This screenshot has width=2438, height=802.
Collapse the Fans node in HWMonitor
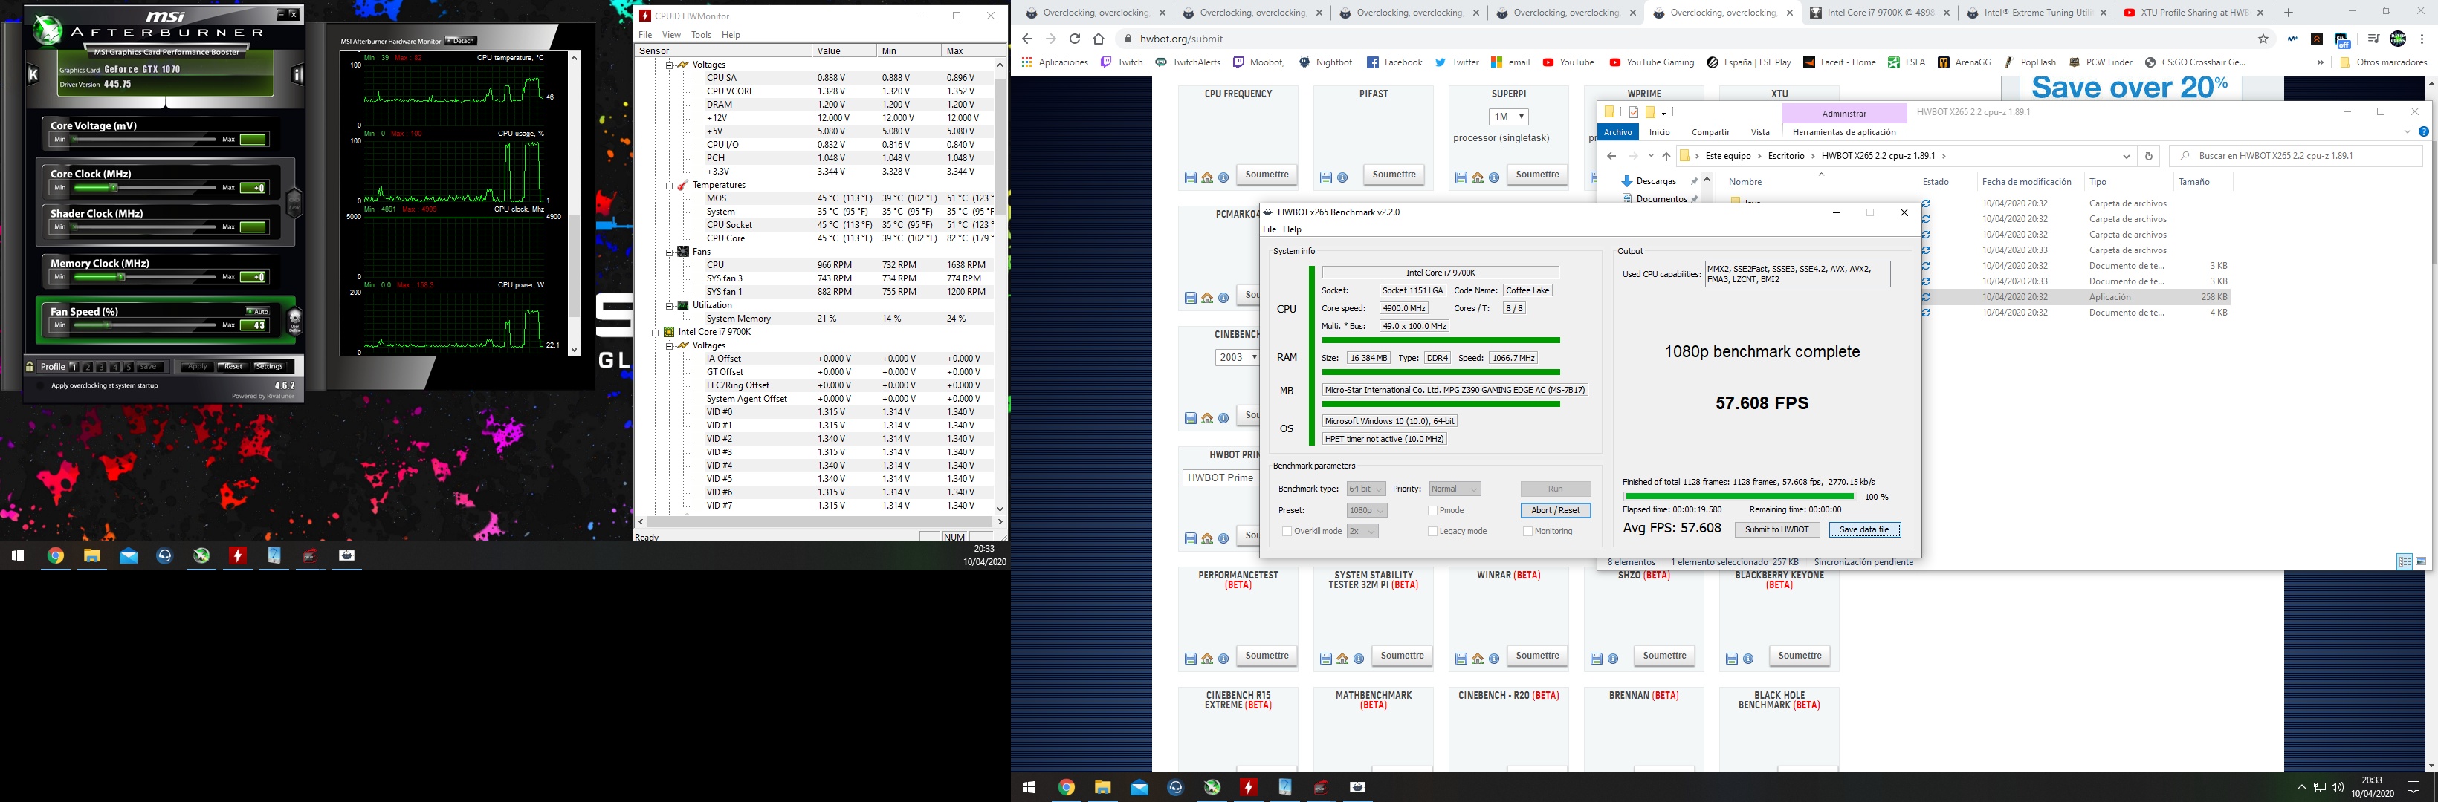[x=669, y=252]
